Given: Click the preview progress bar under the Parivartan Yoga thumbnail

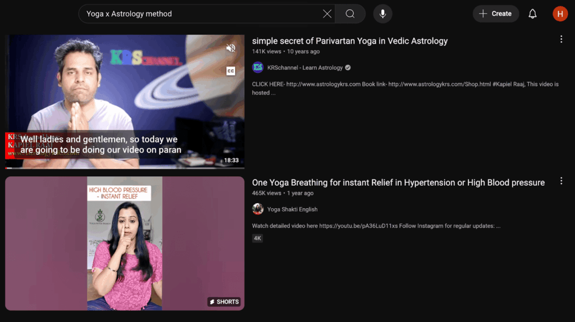Looking at the screenshot, I should pos(125,168).
